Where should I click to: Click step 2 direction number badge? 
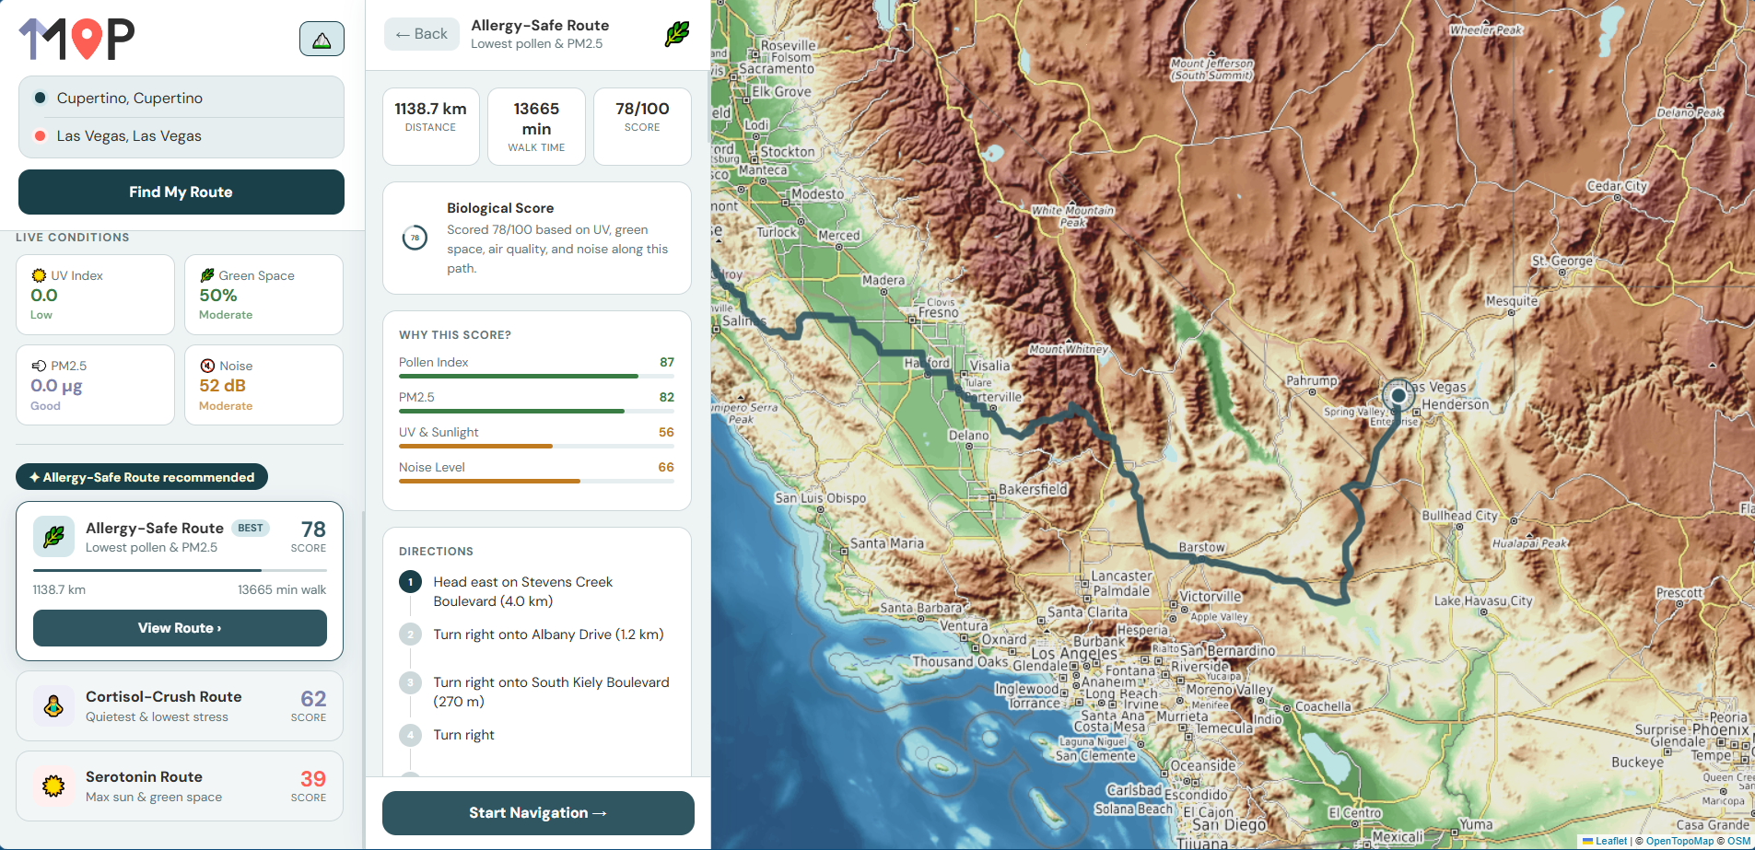coord(411,635)
